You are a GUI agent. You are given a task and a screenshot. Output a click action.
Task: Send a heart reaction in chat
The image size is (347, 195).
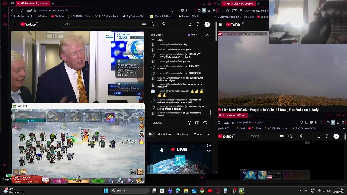coord(205,123)
